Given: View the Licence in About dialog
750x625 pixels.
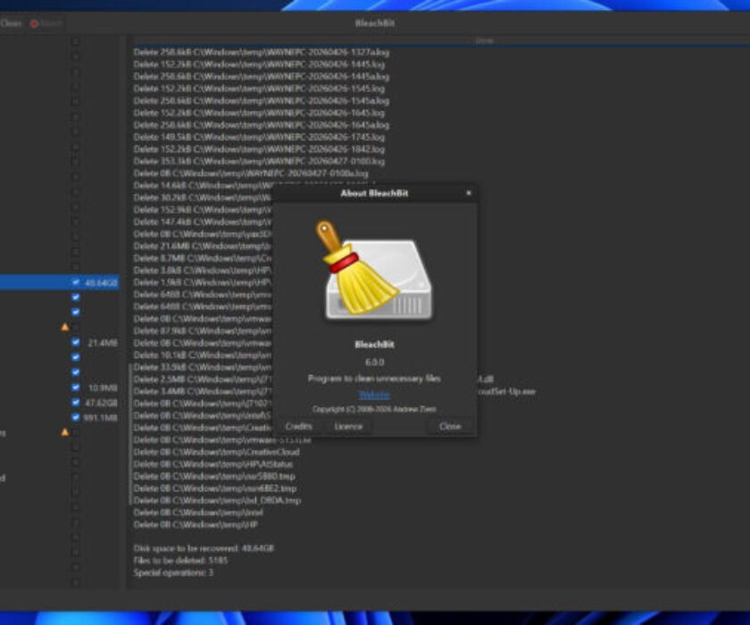Looking at the screenshot, I should click(348, 426).
